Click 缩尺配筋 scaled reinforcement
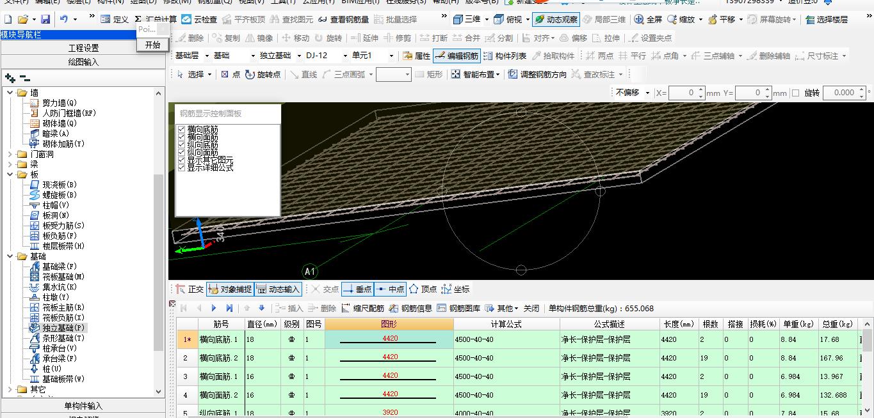Viewport: 874px width, 418px height. (x=362, y=308)
